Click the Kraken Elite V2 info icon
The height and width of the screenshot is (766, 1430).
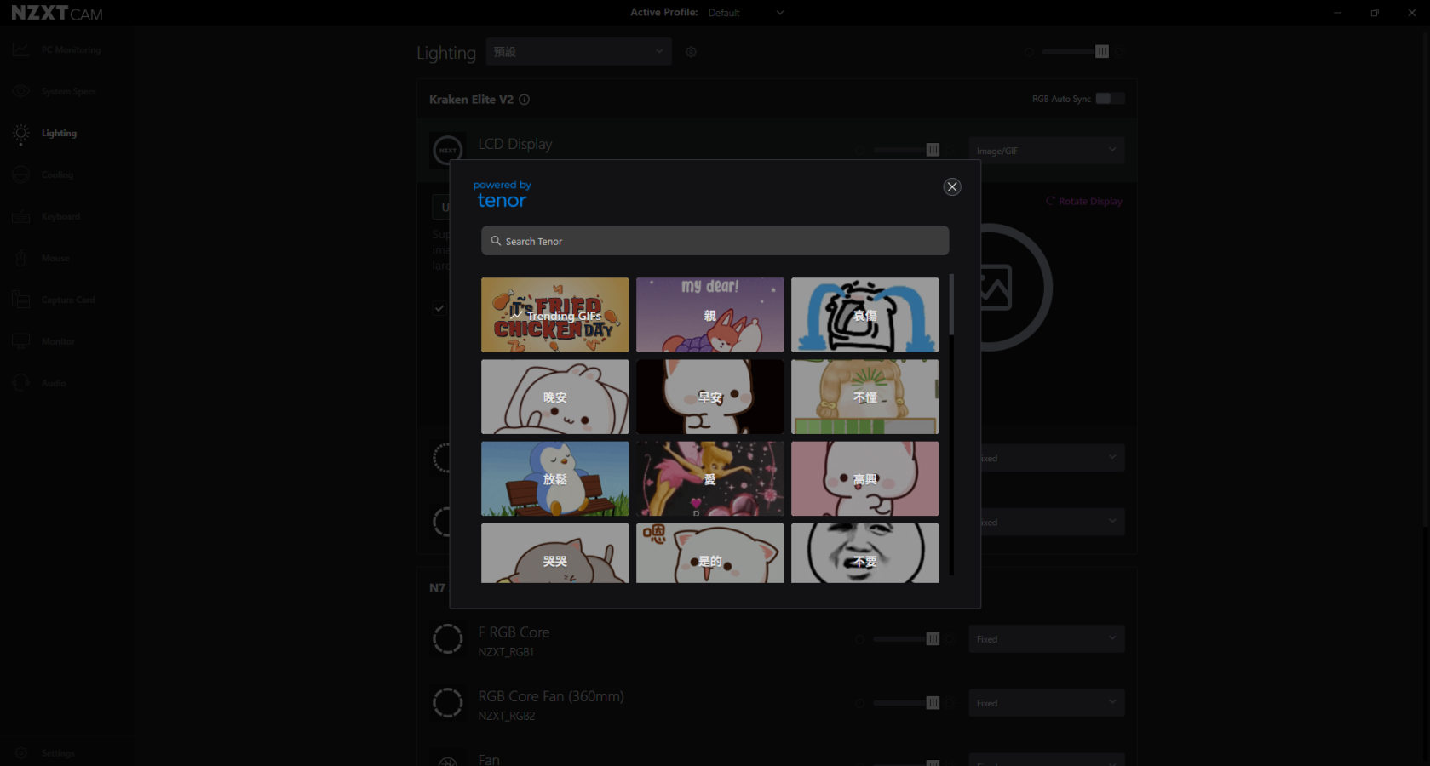[x=525, y=100]
